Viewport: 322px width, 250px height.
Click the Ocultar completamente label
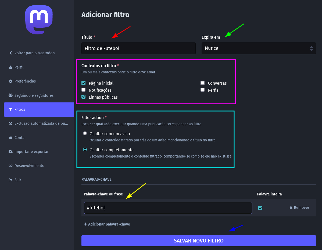tap(112, 150)
